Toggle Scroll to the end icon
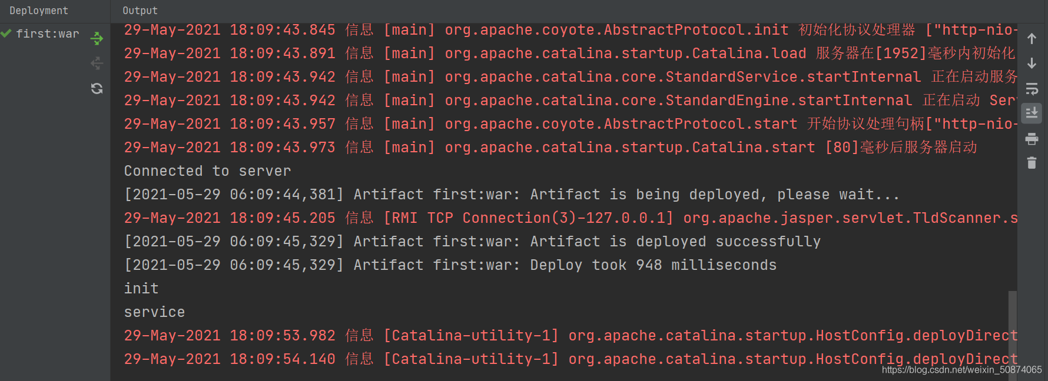Viewport: 1048px width, 381px height. point(1032,113)
